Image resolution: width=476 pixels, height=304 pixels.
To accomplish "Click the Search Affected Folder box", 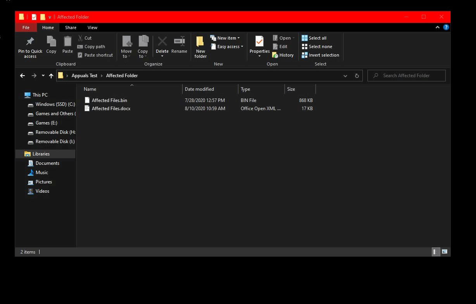I will [407, 76].
